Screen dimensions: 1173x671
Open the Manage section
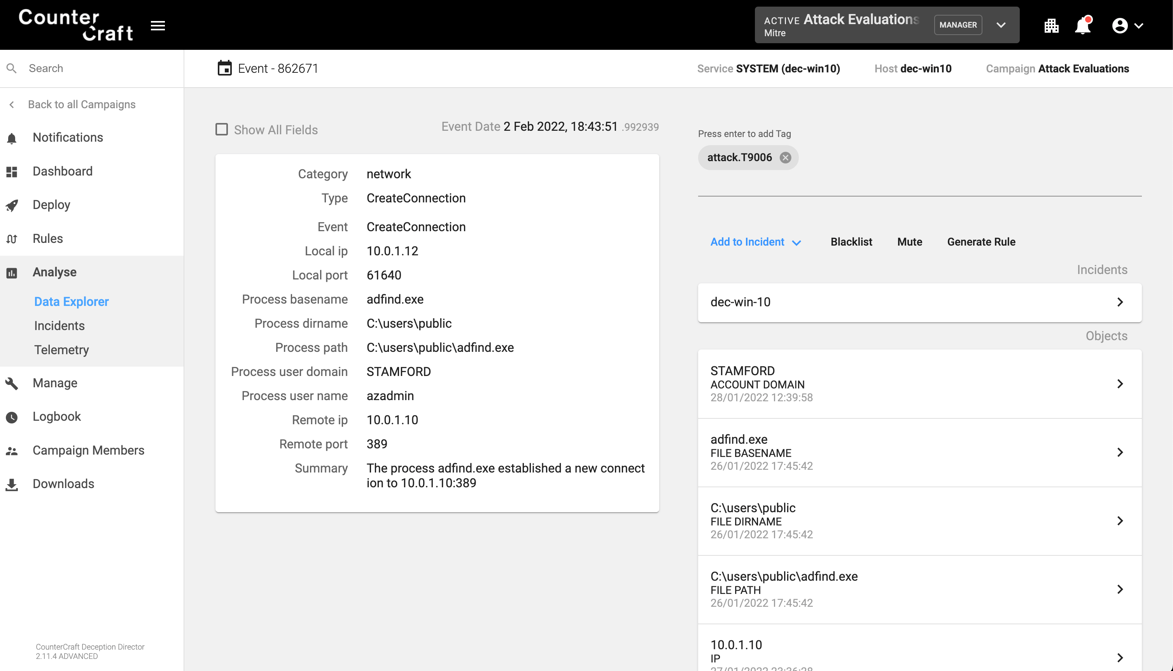tap(55, 383)
